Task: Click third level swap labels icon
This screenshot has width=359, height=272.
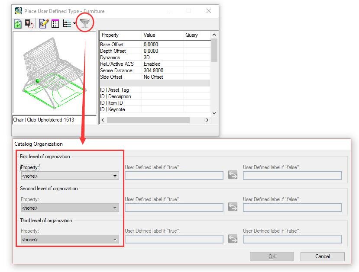Action: (x=233, y=239)
